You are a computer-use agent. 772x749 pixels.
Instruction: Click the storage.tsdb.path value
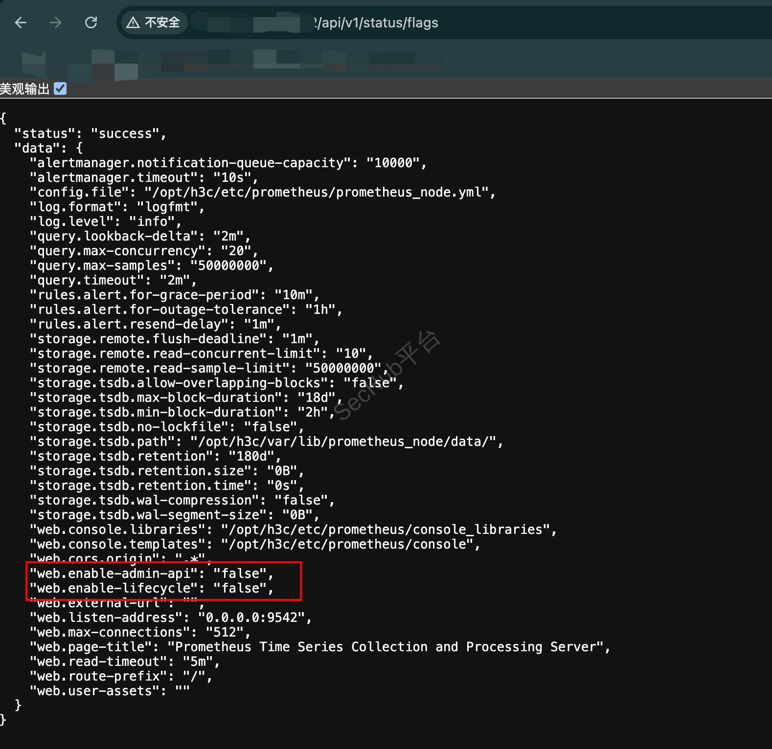tap(343, 441)
